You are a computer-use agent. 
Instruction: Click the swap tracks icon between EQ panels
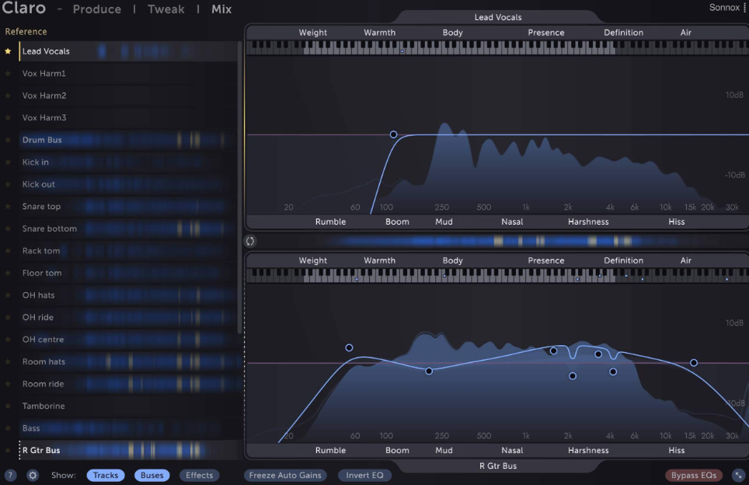(x=250, y=241)
